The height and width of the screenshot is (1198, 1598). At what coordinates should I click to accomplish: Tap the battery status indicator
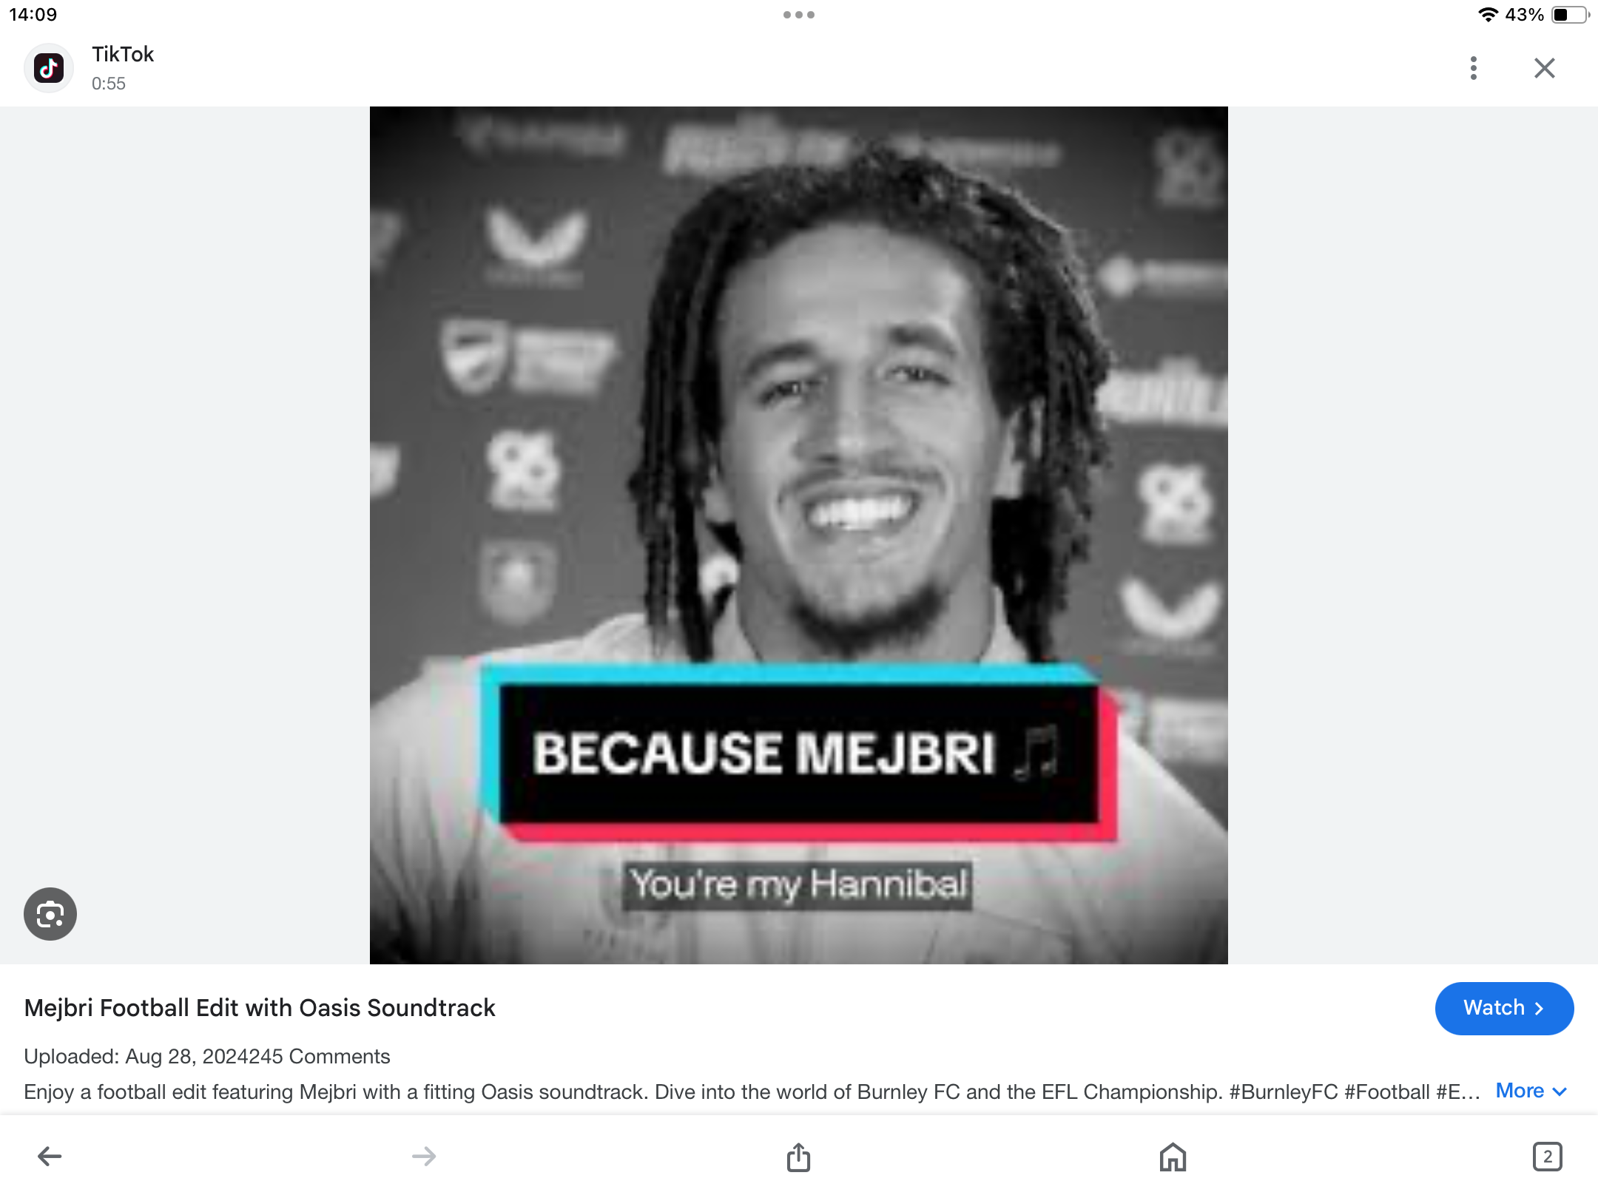[1570, 15]
